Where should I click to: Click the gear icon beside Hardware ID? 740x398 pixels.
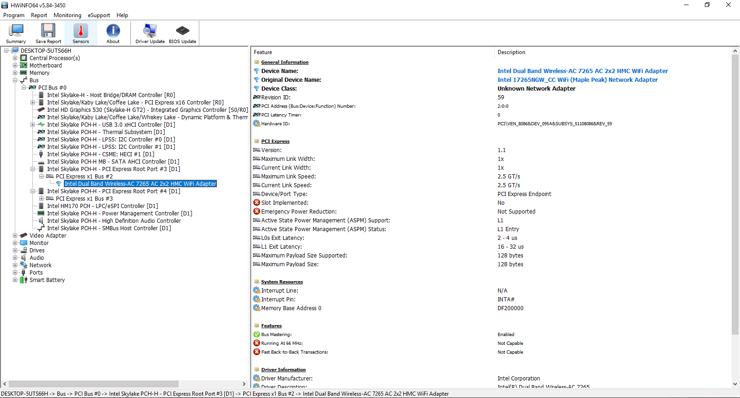point(257,123)
